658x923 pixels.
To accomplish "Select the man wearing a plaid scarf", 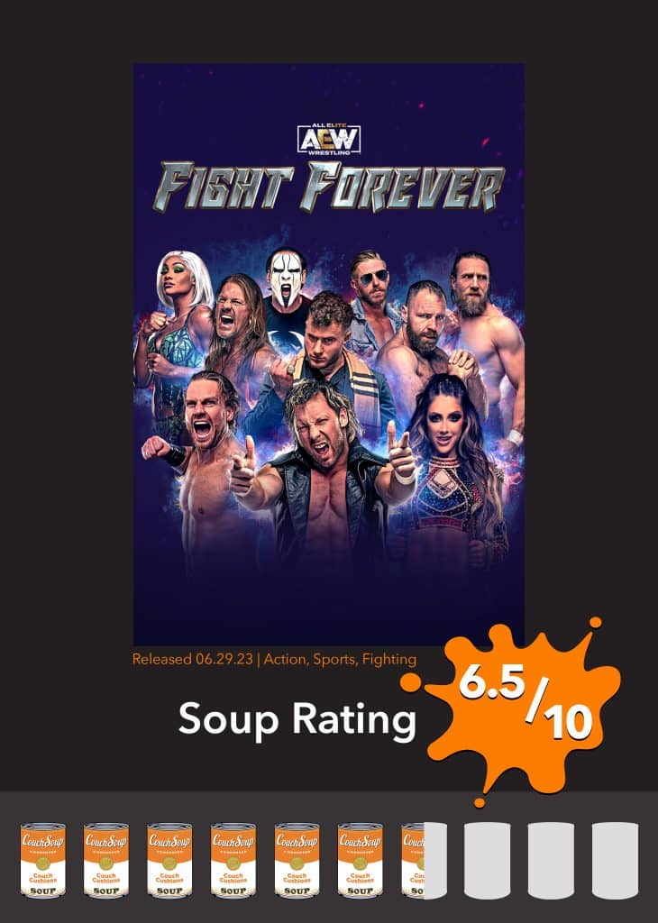I will (x=330, y=353).
